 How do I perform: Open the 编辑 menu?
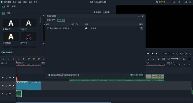(x=20, y=2)
